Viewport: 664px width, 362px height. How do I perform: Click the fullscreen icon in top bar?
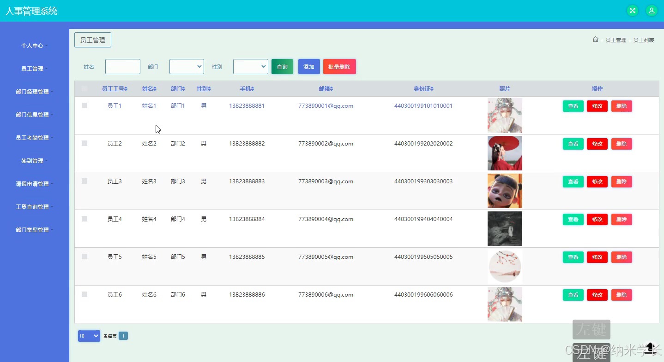click(632, 11)
